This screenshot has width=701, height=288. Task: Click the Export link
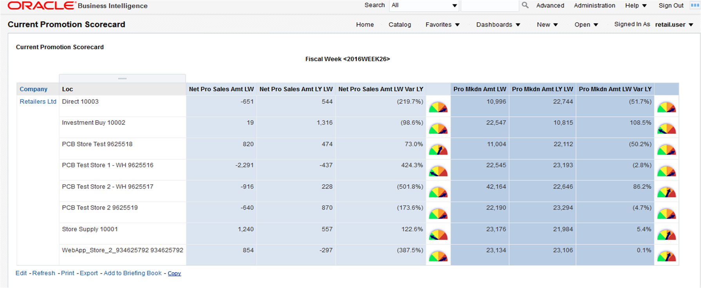click(89, 273)
